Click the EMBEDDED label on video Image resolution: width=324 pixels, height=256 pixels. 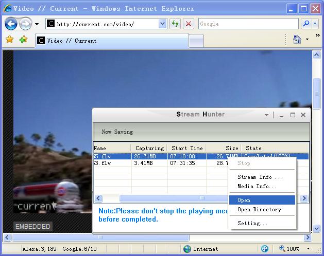pos(33,227)
